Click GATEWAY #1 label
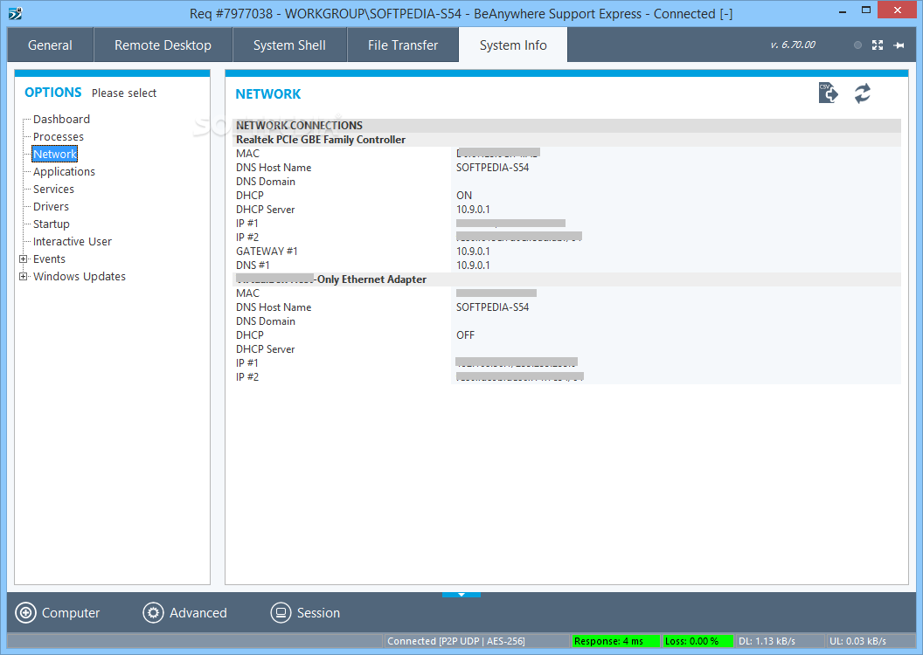Image resolution: width=923 pixels, height=655 pixels. point(267,251)
